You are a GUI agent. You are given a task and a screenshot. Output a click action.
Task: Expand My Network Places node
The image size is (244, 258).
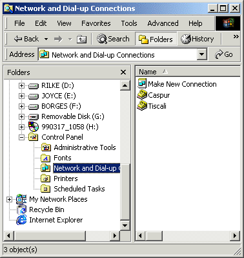9,199
